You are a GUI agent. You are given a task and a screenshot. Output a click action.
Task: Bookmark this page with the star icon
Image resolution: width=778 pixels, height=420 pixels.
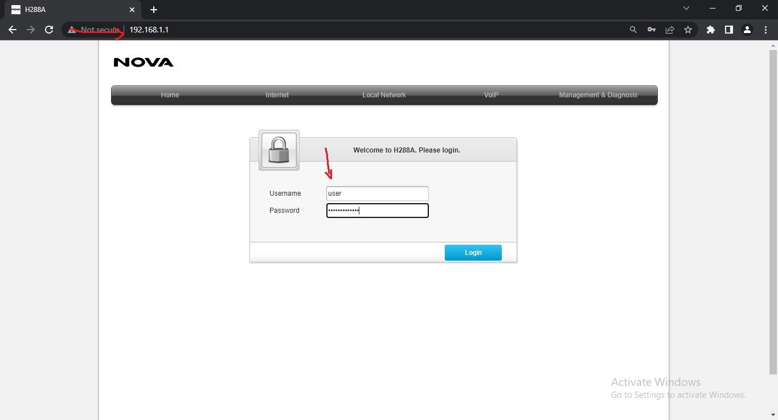688,30
